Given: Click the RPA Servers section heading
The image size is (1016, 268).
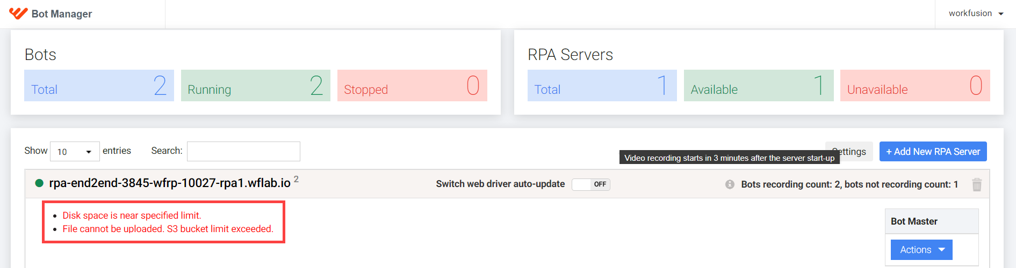Looking at the screenshot, I should (x=570, y=55).
